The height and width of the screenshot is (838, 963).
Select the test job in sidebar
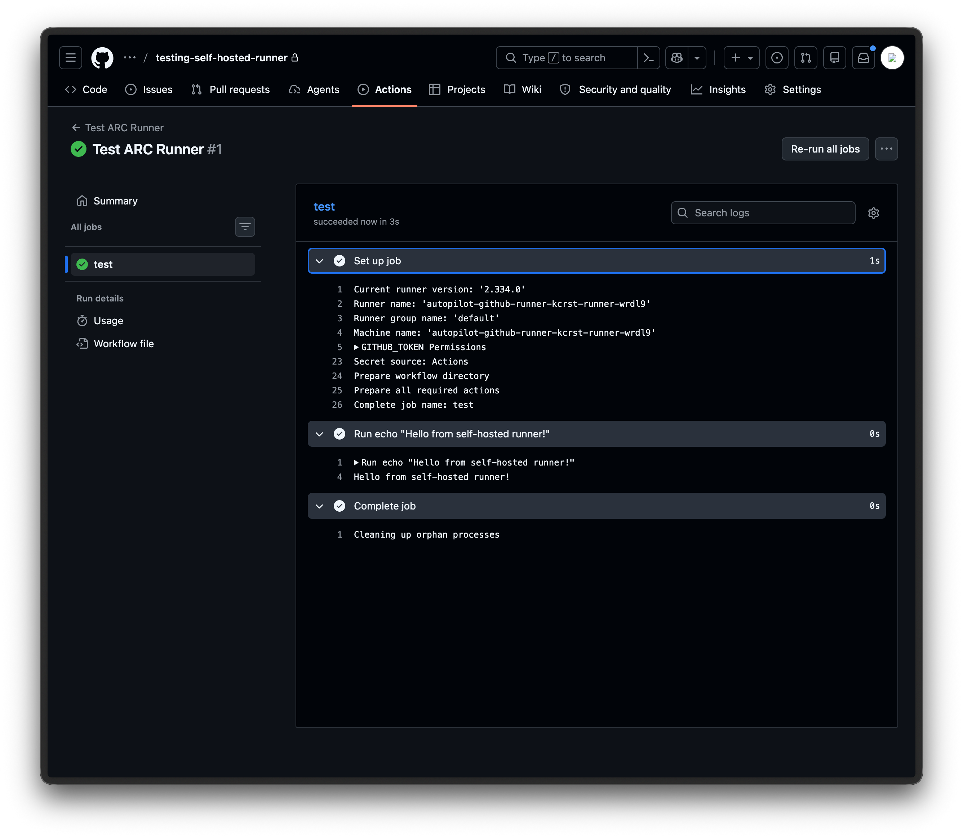pyautogui.click(x=163, y=264)
